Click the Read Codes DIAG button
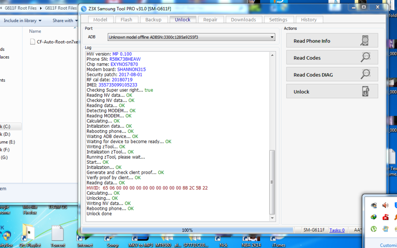 pos(332,75)
